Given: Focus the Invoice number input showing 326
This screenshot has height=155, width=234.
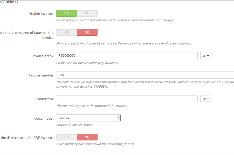Looking at the screenshot, I should tap(145, 75).
